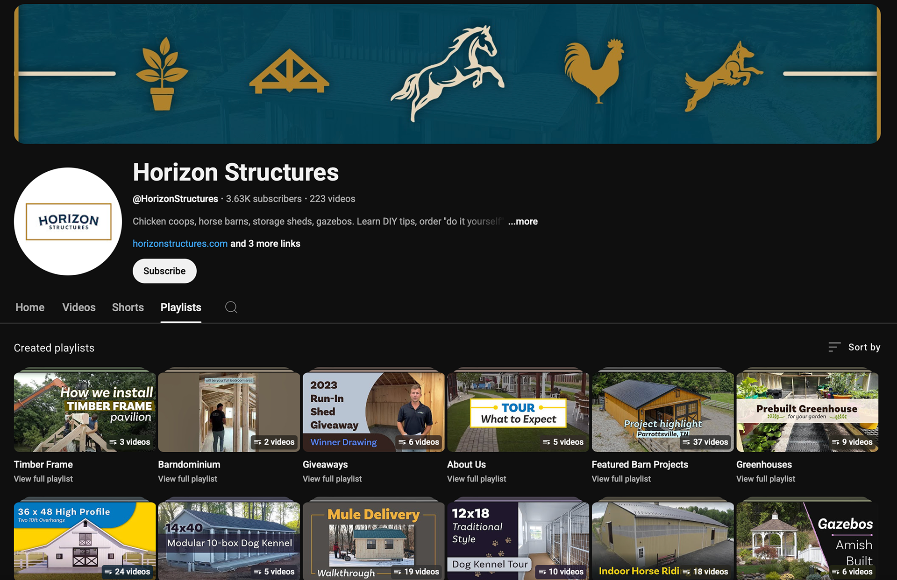The height and width of the screenshot is (580, 897).
Task: Open the Timber Frame playlist thumbnail
Action: click(x=85, y=412)
